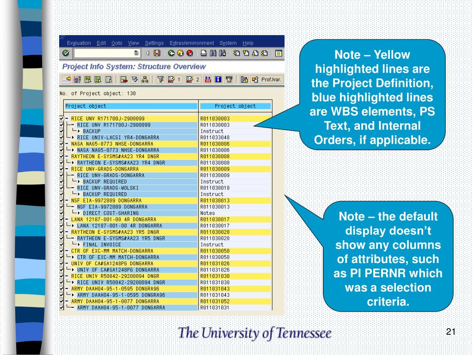Open the Help menu

(x=248, y=43)
